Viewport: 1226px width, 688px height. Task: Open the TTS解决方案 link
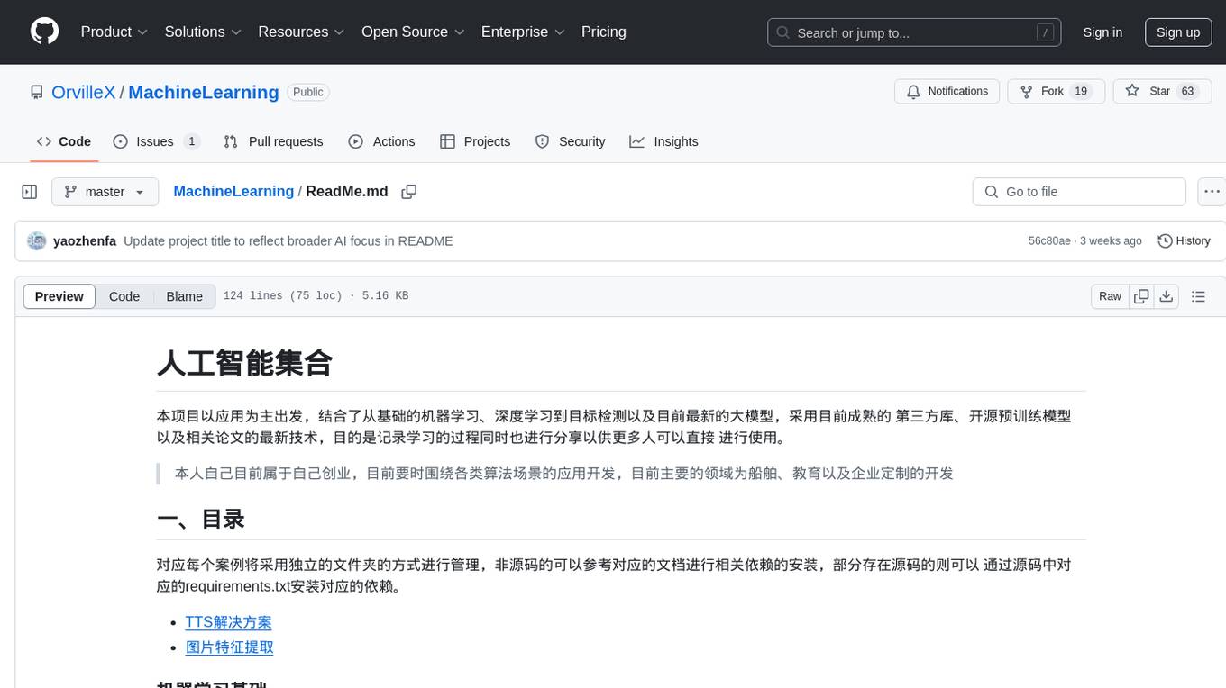point(228,622)
